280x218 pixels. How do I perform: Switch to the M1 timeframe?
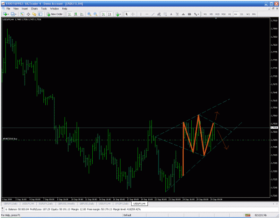pos(205,14)
